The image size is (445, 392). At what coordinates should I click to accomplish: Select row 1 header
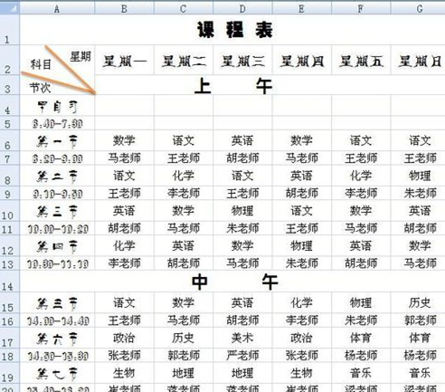coord(10,30)
